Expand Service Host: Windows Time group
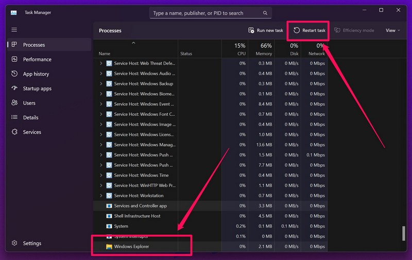Image resolution: width=412 pixels, height=260 pixels. [x=101, y=175]
